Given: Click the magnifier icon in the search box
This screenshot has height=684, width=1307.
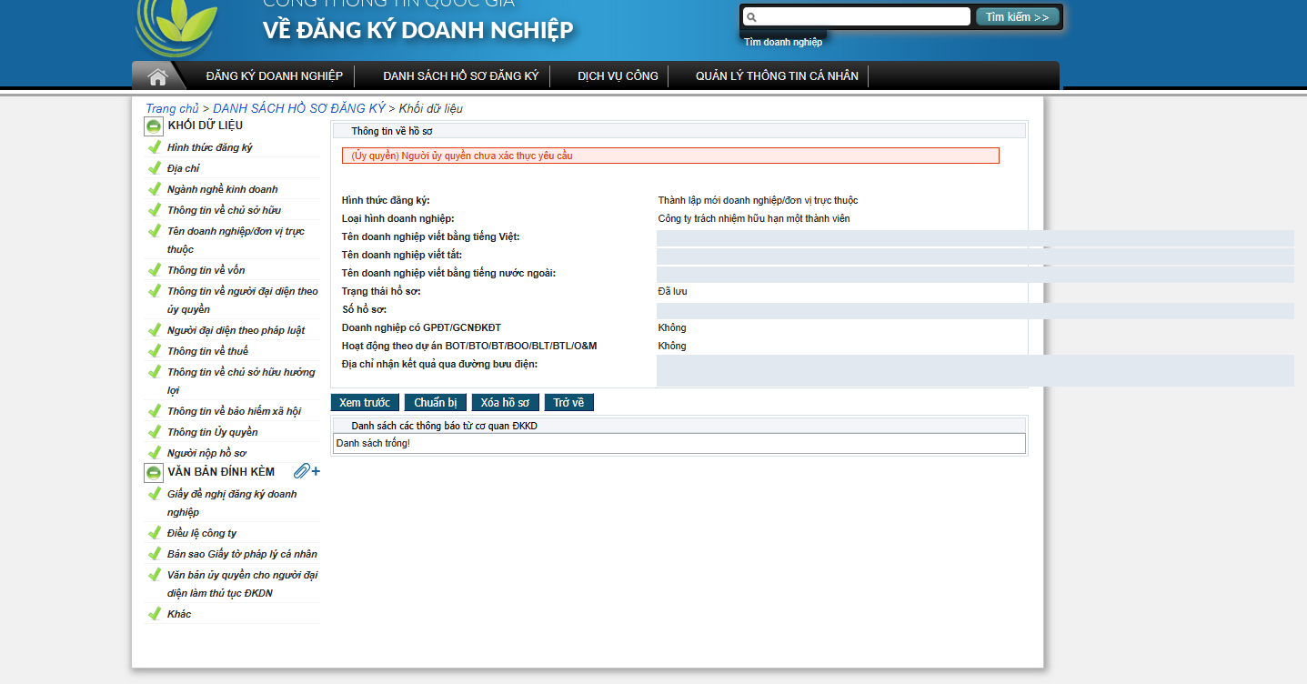Looking at the screenshot, I should click(x=751, y=17).
